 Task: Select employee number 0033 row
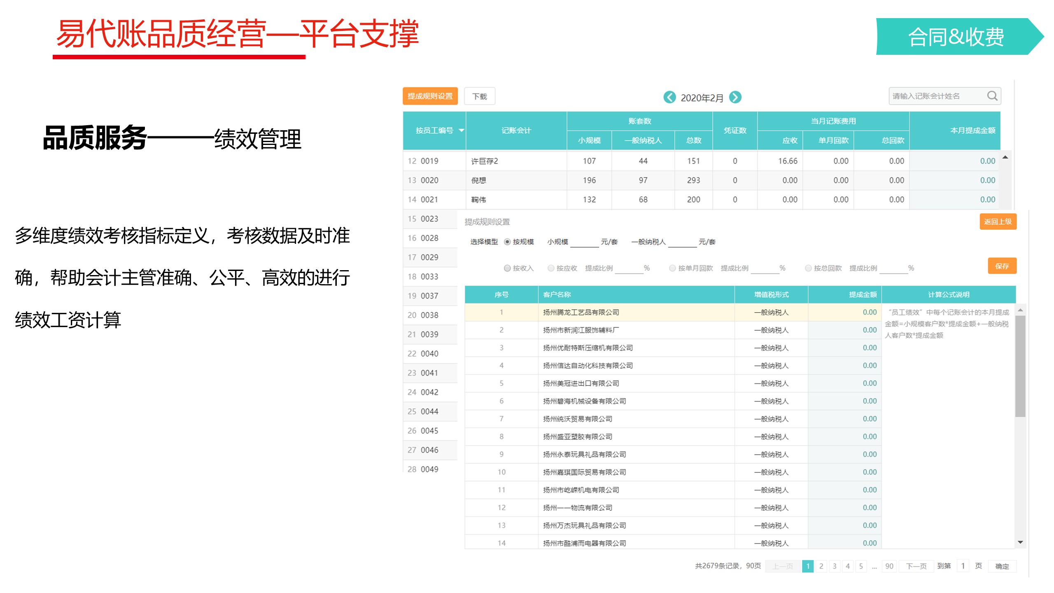pos(430,277)
